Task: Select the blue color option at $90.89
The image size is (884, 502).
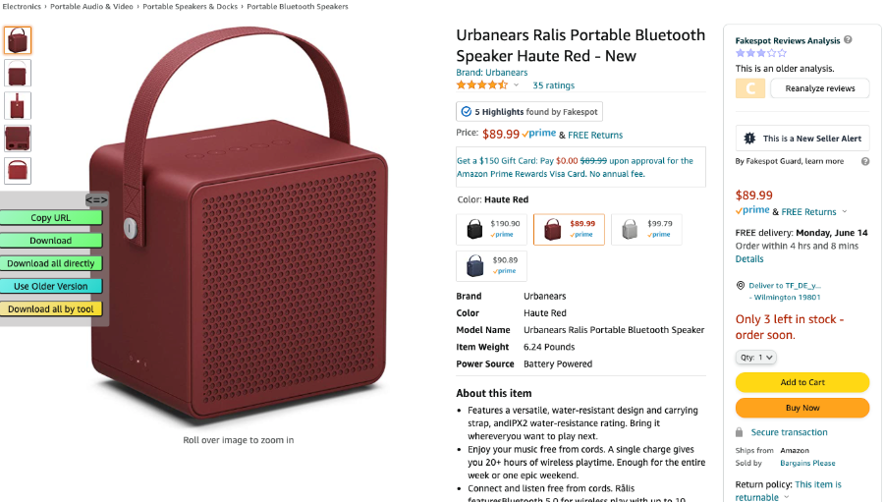Action: 492,265
